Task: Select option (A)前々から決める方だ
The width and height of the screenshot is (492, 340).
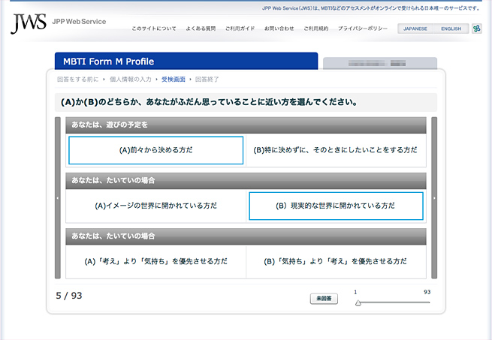Action: pyautogui.click(x=156, y=150)
